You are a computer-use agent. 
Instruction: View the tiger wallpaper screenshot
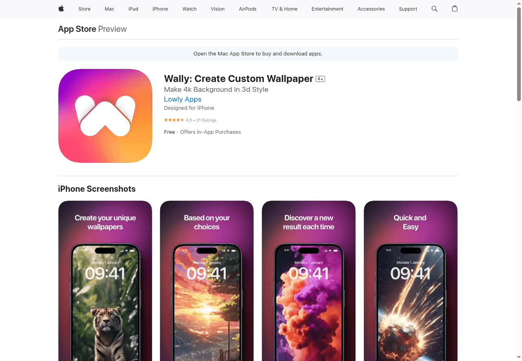[105, 281]
